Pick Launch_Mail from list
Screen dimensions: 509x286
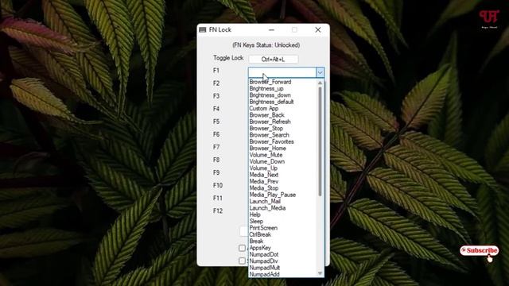[265, 201]
